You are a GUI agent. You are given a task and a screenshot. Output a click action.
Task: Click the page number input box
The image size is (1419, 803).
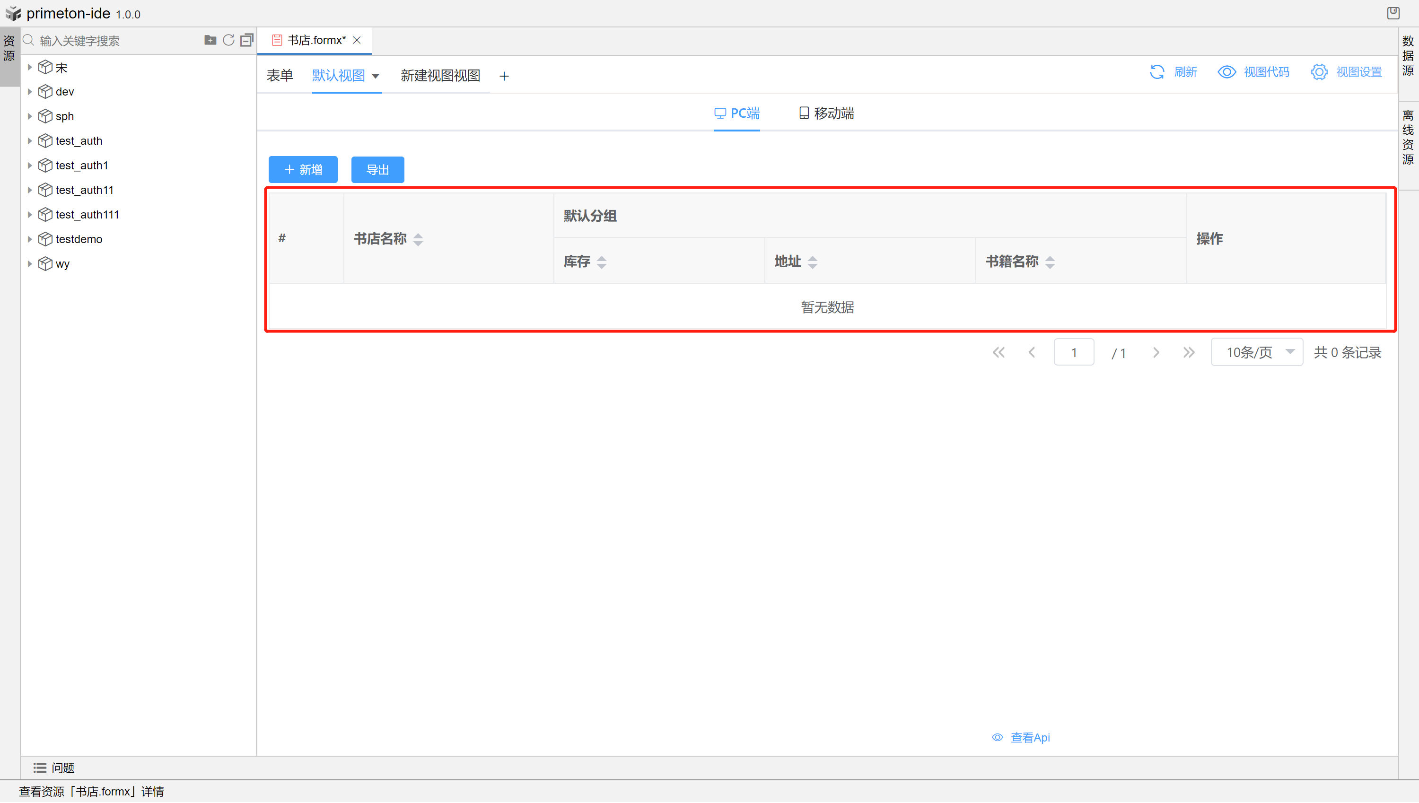(x=1073, y=352)
